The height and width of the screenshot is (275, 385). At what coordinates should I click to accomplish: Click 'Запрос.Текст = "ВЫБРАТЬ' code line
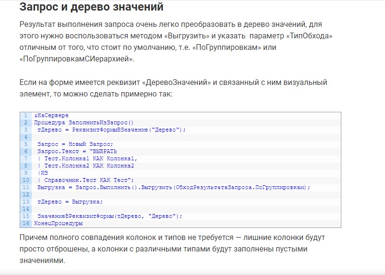coord(77,151)
